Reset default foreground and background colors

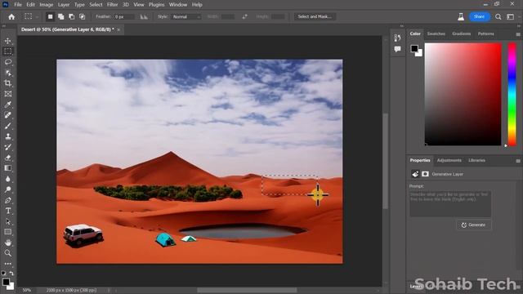[x=3, y=274]
